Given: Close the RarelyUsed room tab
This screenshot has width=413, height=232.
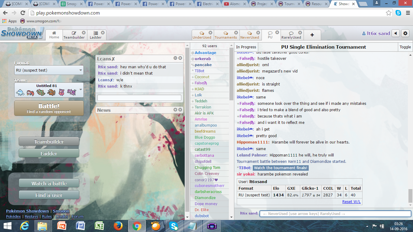Looking at the screenshot, I should (x=300, y=33).
